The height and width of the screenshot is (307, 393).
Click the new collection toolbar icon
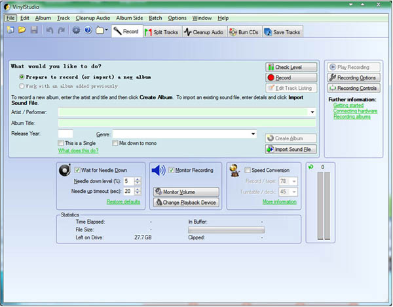click(10, 30)
